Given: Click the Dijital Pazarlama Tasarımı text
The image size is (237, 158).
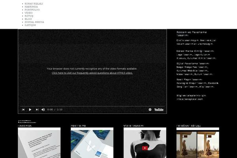Looking at the screenshot, I should (x=193, y=64).
